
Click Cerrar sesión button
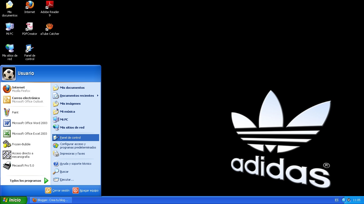coord(57,190)
